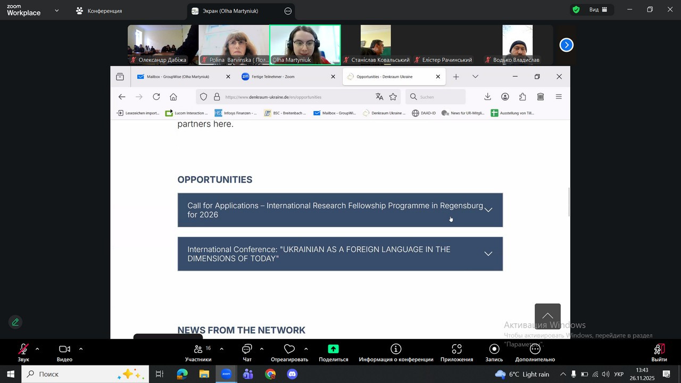
Task: Open Информация о конференции info
Action: pos(396,352)
